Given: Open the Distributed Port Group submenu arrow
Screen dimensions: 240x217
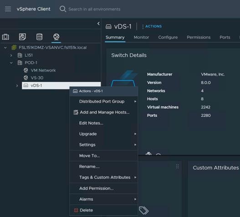Looking at the screenshot, I should point(135,101).
